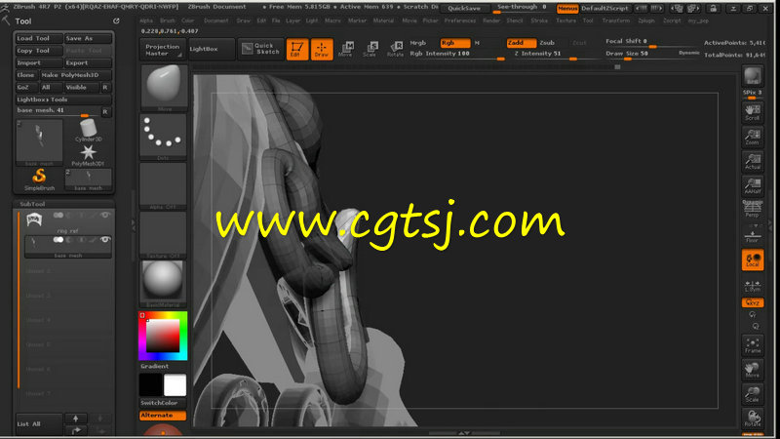Toggle visibility eye of base mesh subtool
The width and height of the screenshot is (780, 439).
click(x=105, y=239)
